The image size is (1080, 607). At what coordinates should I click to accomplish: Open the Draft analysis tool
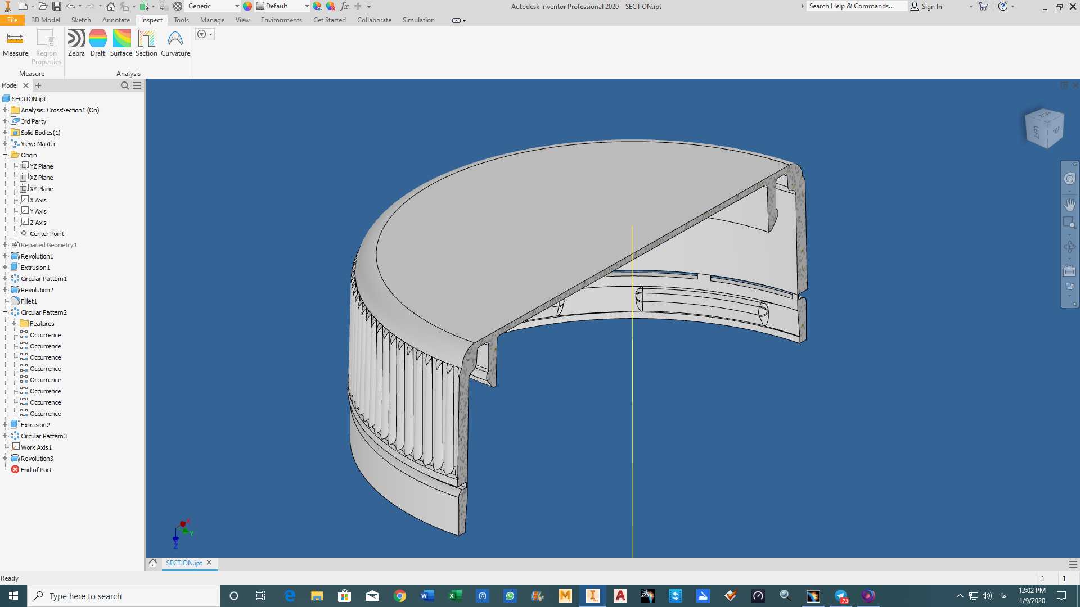(x=98, y=43)
